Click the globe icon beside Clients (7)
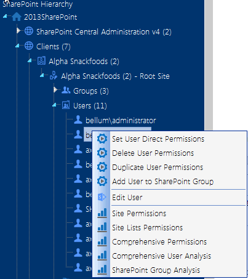 (x=29, y=46)
